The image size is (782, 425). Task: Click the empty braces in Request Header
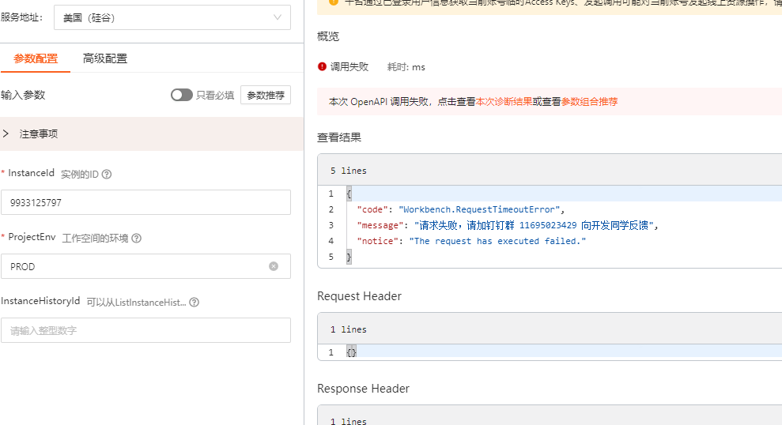click(352, 352)
